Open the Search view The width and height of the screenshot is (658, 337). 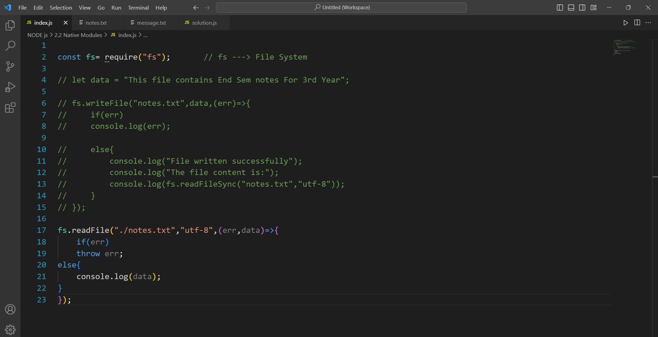tap(10, 45)
